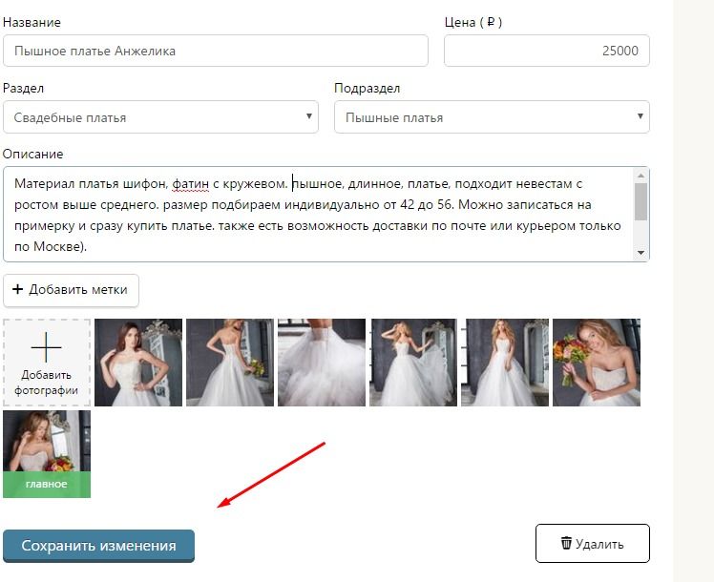Click the description scrollbar thumb
Screen dimensions: 714x582
641,202
